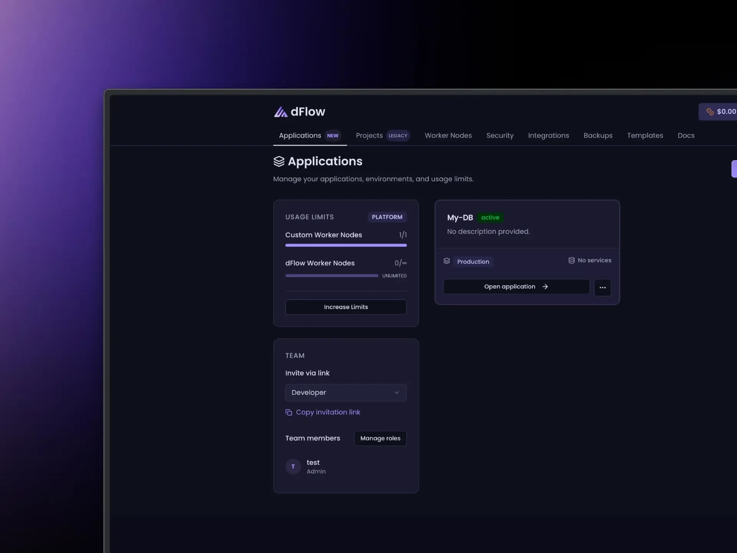Click the Production environment layers icon
Image resolution: width=737 pixels, height=553 pixels.
tap(446, 261)
